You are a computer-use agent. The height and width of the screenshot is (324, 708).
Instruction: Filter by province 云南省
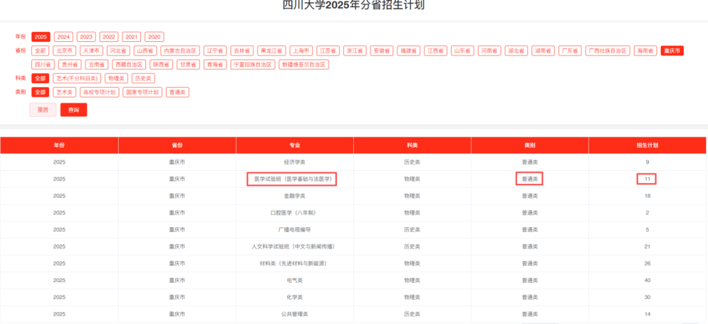pyautogui.click(x=96, y=65)
